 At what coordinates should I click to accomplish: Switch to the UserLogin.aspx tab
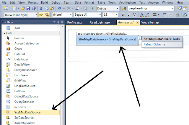[x=100, y=23]
